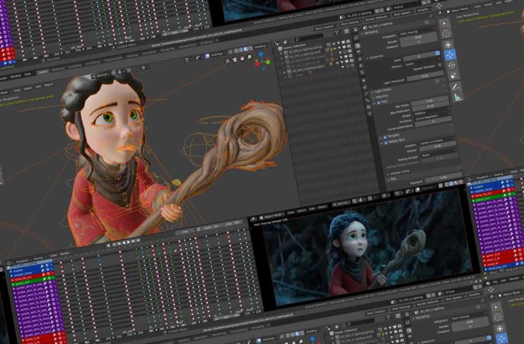Viewport: 524px width, 344px height.
Task: Click the outliner search field
Action: pyautogui.click(x=308, y=37)
